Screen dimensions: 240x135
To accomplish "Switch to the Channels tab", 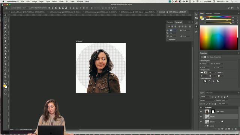I will [209, 93].
